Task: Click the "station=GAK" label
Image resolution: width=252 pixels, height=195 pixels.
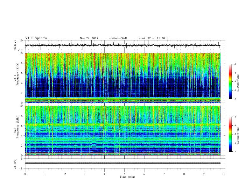Action: [x=118, y=38]
